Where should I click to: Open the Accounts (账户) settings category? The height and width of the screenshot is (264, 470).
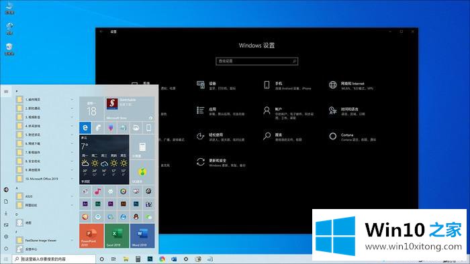pyautogui.click(x=288, y=113)
